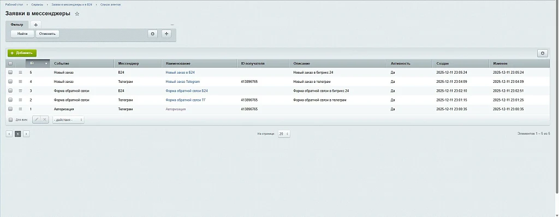Check the row with ID 5
559x217 pixels.
10,73
